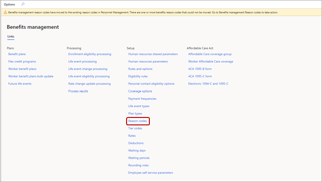Click the Benefits management page title

33,27
